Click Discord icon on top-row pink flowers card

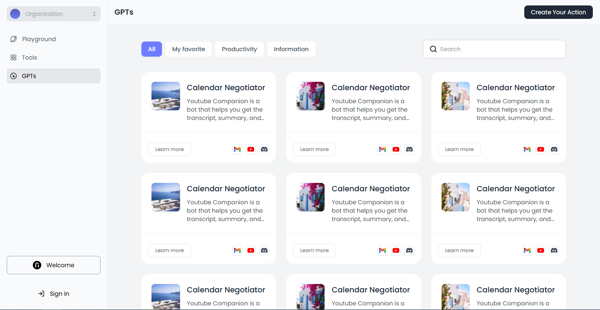409,149
